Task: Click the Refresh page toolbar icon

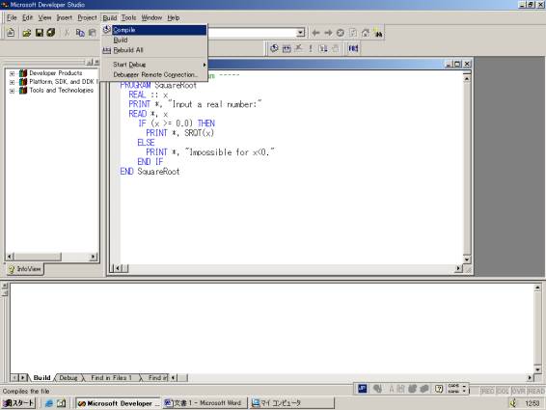Action: 353,33
